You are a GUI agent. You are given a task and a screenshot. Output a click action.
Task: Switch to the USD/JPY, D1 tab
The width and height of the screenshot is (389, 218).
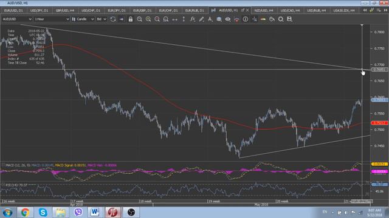coord(39,10)
